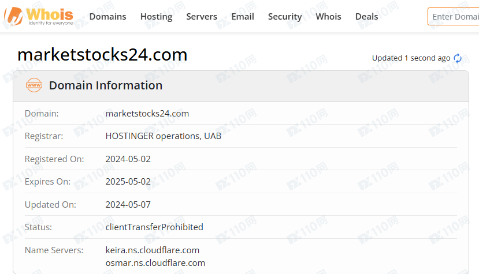Select the Servers menu item
The width and height of the screenshot is (479, 274).
point(202,17)
